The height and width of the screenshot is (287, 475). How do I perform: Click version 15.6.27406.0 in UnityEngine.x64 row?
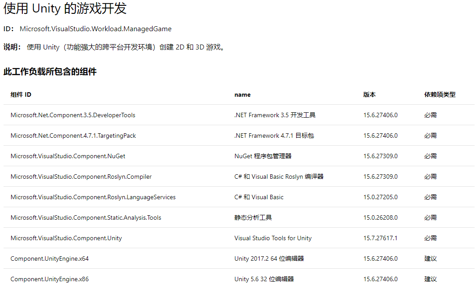[x=380, y=258]
